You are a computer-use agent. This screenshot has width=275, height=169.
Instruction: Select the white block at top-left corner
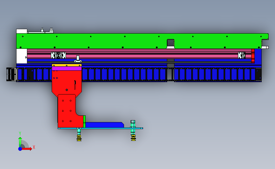point(22,31)
